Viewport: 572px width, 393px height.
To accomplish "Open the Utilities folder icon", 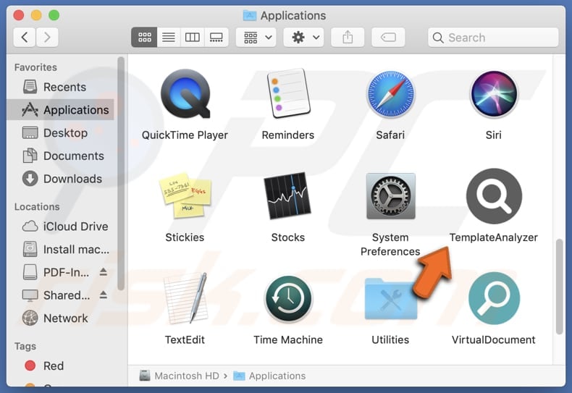I will tap(390, 299).
